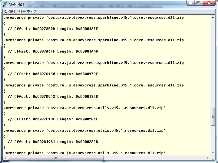Click the comment with Offset 0x00978E9D
Viewport: 218px width, 163px height.
tap(53, 29)
